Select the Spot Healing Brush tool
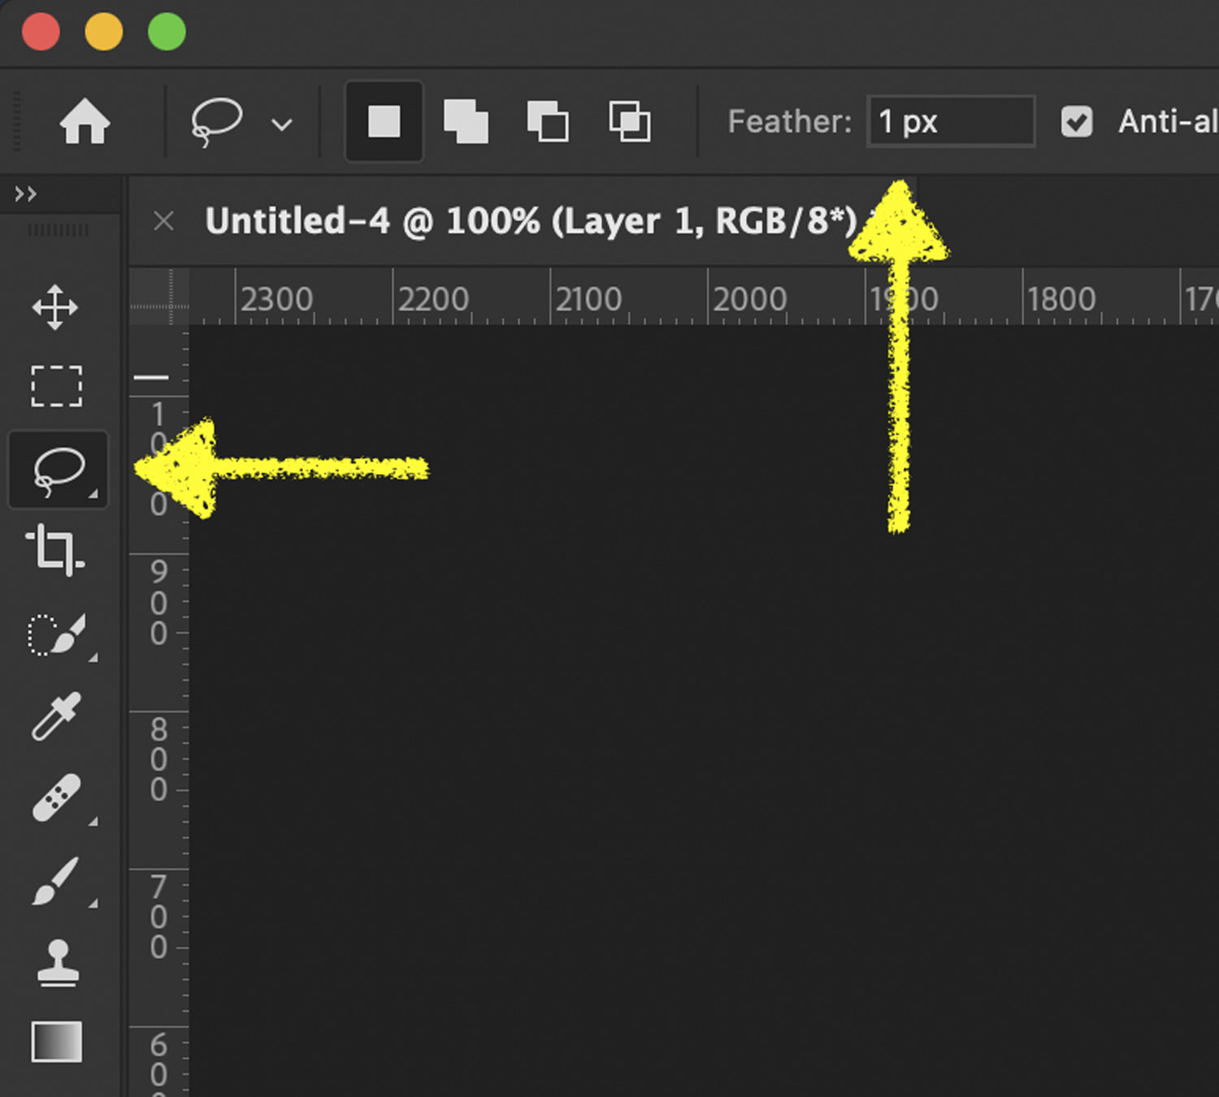 56,798
